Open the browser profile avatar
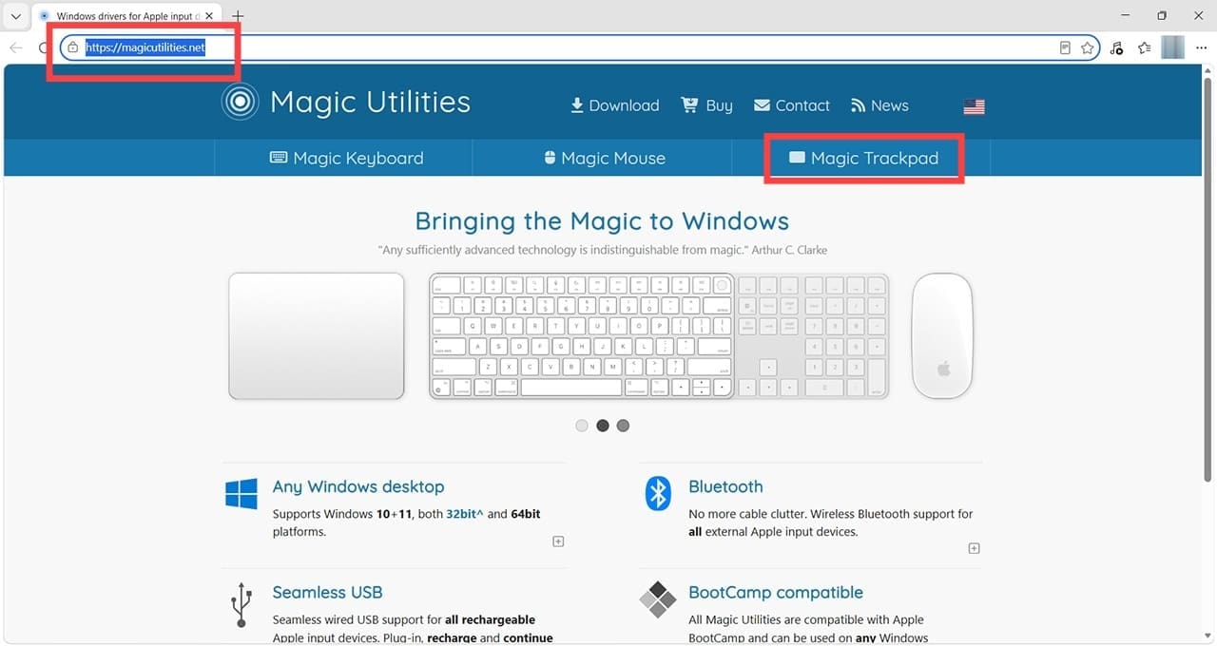 (1173, 47)
